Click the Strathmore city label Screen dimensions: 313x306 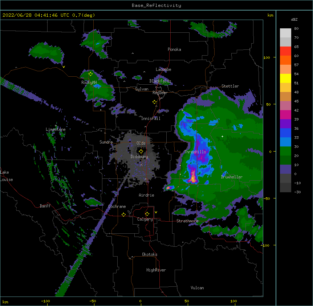187,221
